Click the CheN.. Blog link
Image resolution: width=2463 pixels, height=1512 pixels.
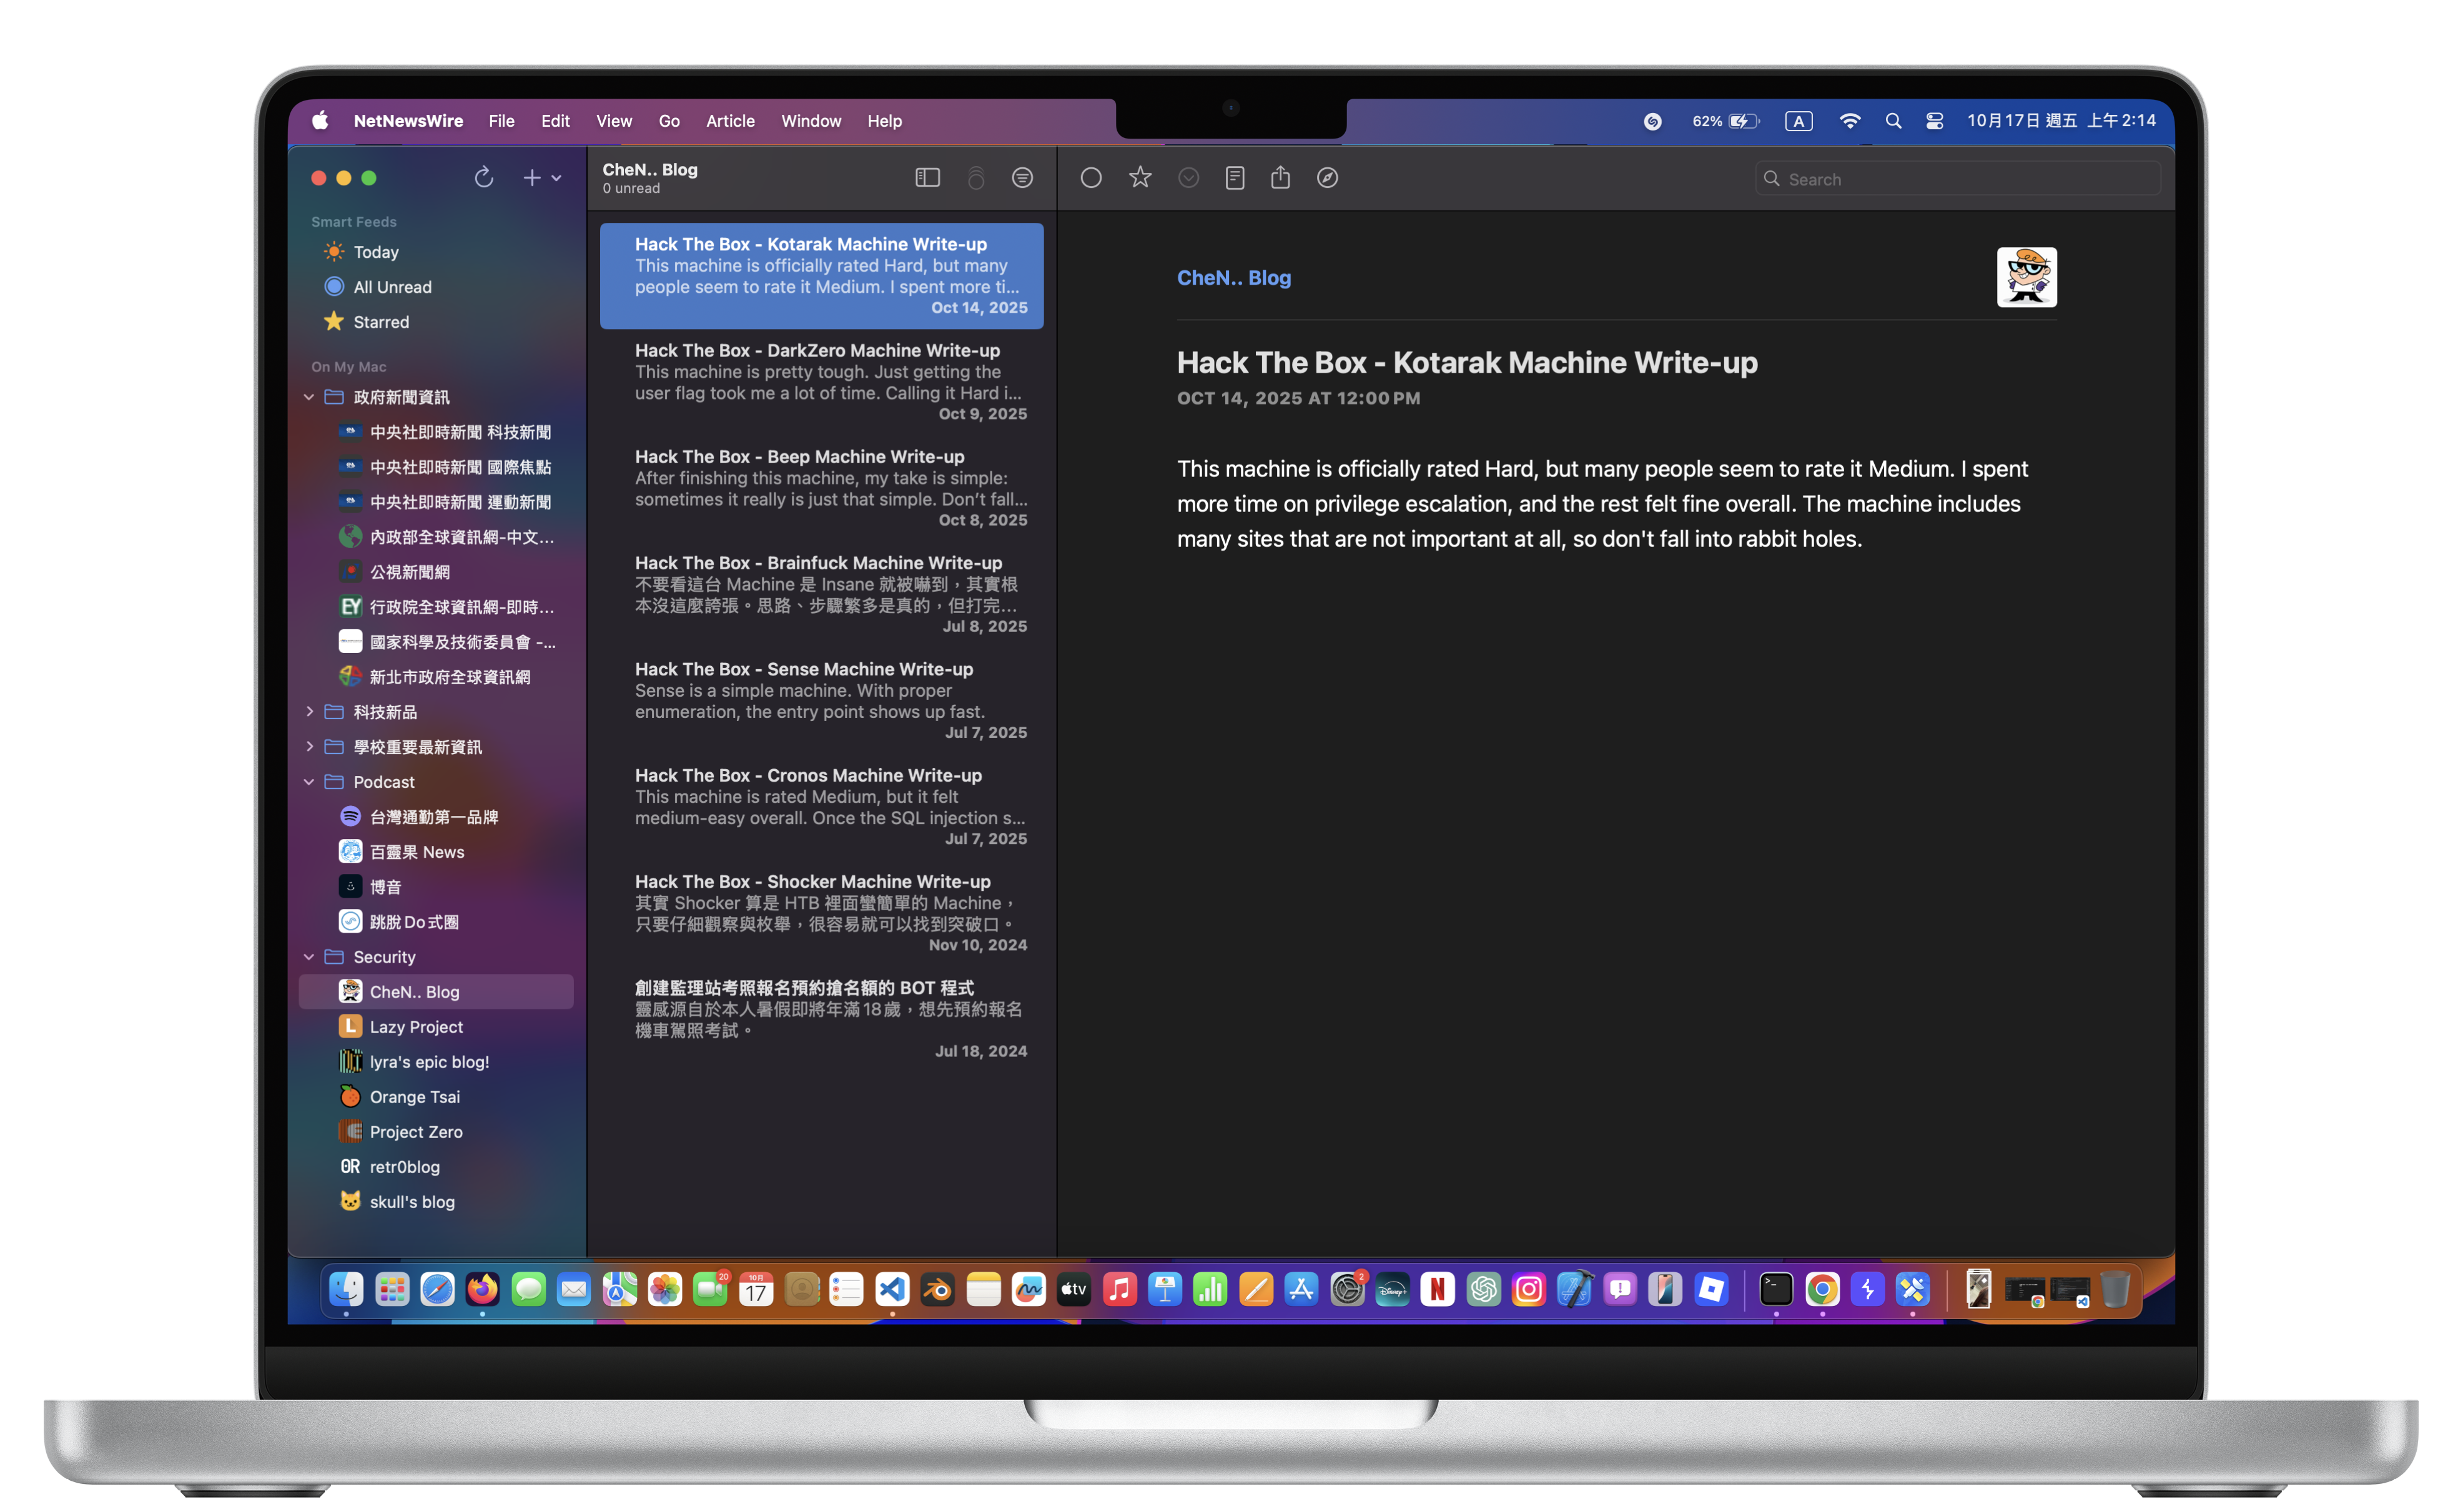coord(1233,278)
